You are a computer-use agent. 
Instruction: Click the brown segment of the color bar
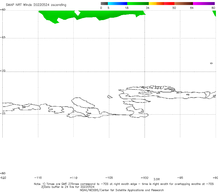coord(184,4)
